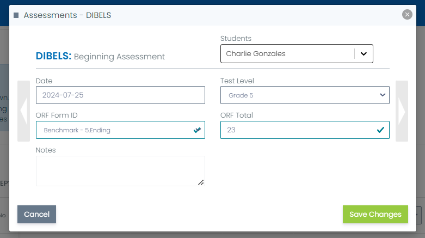The image size is (425, 238).
Task: Click the ORF Total input field
Action: pos(305,130)
